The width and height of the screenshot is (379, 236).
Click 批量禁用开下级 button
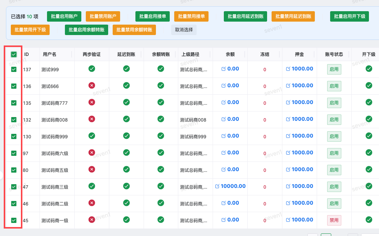tap(30, 30)
